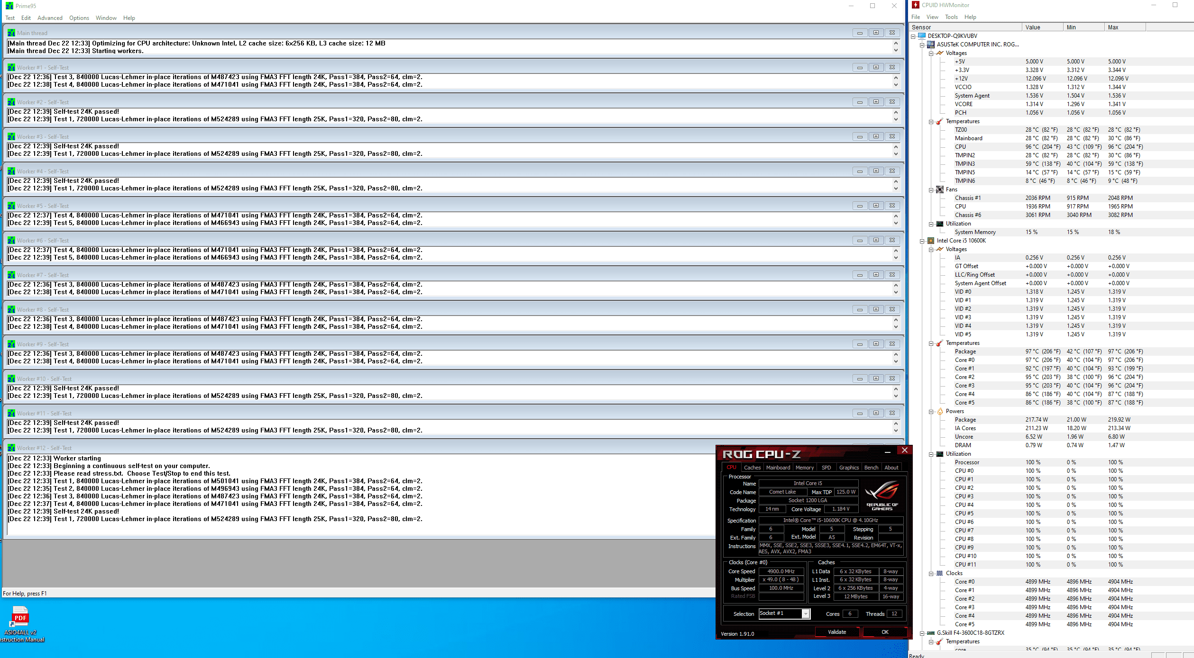The image size is (1194, 658).
Task: Click the Worker #10 scroll up arrow
Action: (x=896, y=389)
